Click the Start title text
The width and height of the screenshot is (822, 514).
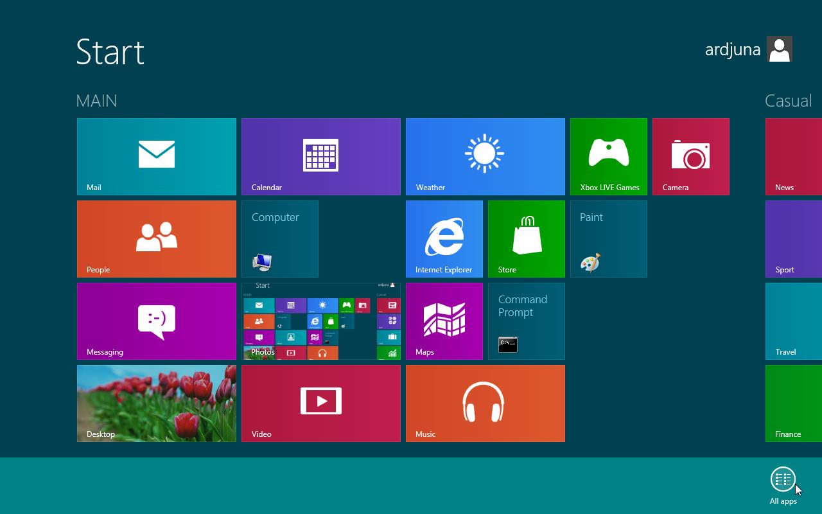coord(110,51)
